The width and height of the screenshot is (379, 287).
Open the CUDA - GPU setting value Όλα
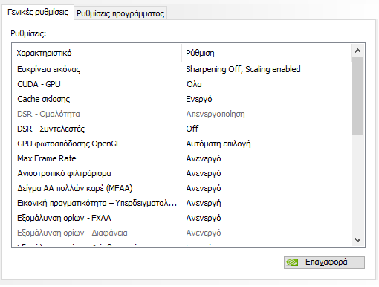[x=194, y=84]
